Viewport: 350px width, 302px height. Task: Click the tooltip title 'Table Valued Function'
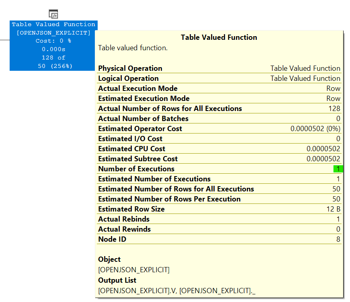pos(219,37)
